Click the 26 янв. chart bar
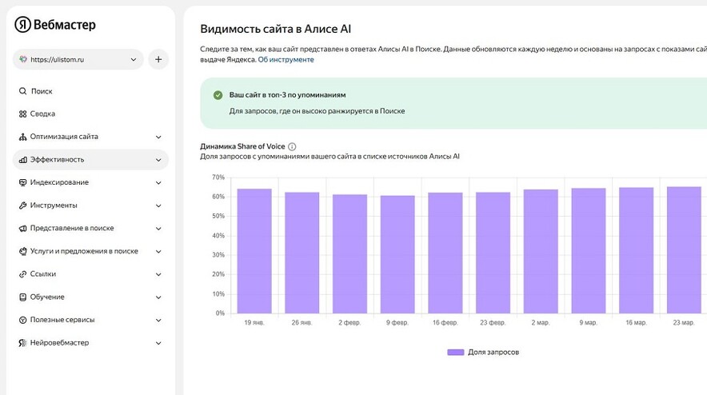This screenshot has width=707, height=395. [x=302, y=253]
